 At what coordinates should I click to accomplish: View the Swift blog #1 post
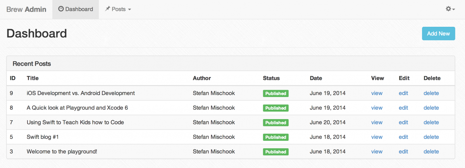click(377, 137)
